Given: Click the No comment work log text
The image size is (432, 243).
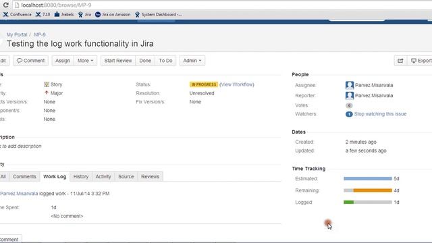Looking at the screenshot, I should [x=67, y=216].
